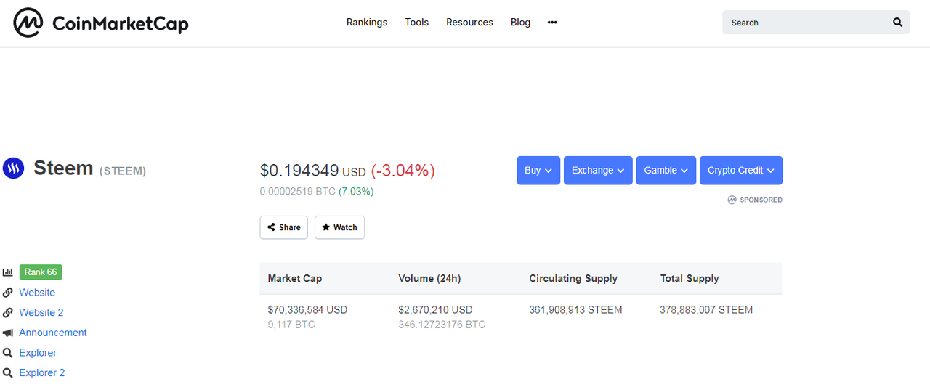Open the Buy dropdown
Image resolution: width=930 pixels, height=387 pixels.
538,170
